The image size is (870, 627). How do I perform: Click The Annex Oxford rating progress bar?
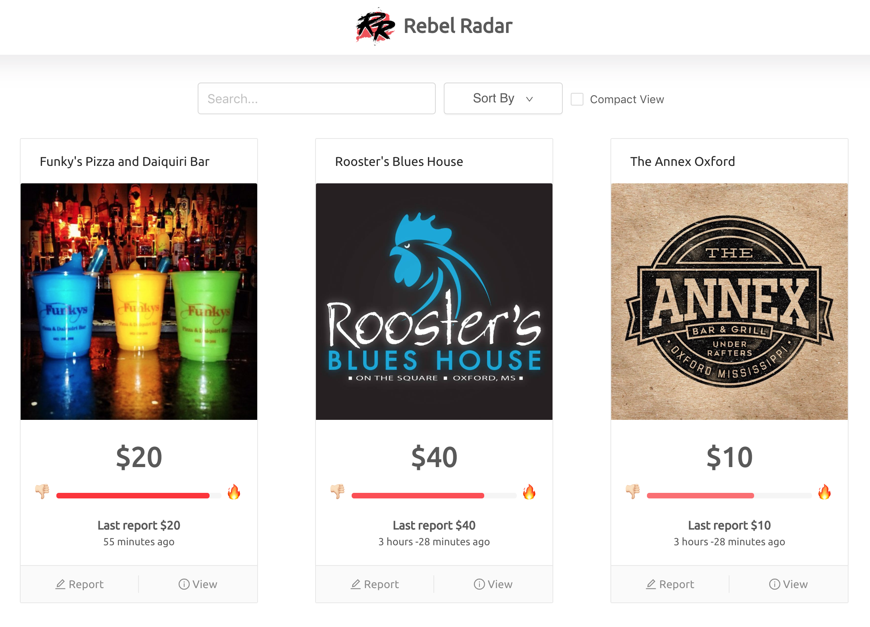729,496
